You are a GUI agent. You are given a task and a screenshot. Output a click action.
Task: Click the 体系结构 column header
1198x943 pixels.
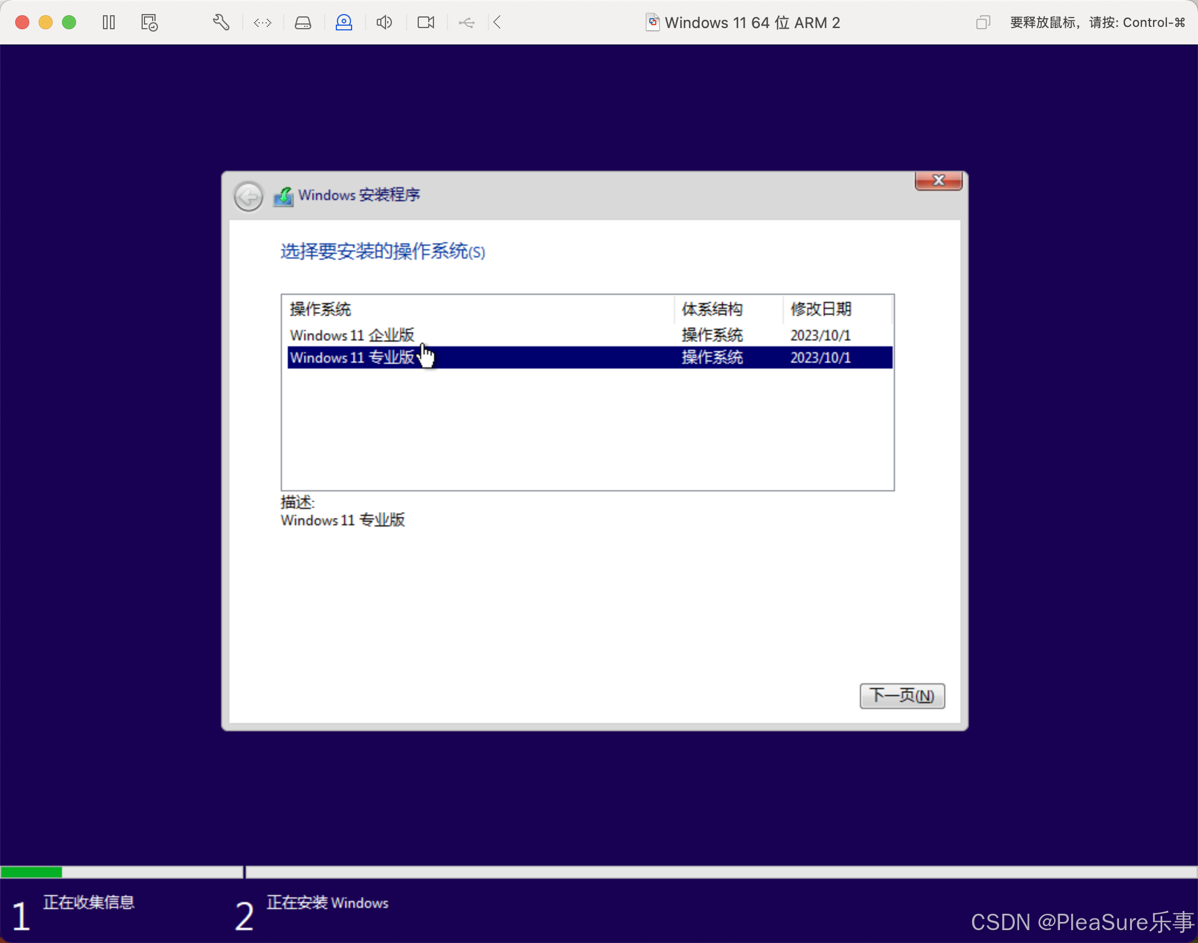point(729,309)
